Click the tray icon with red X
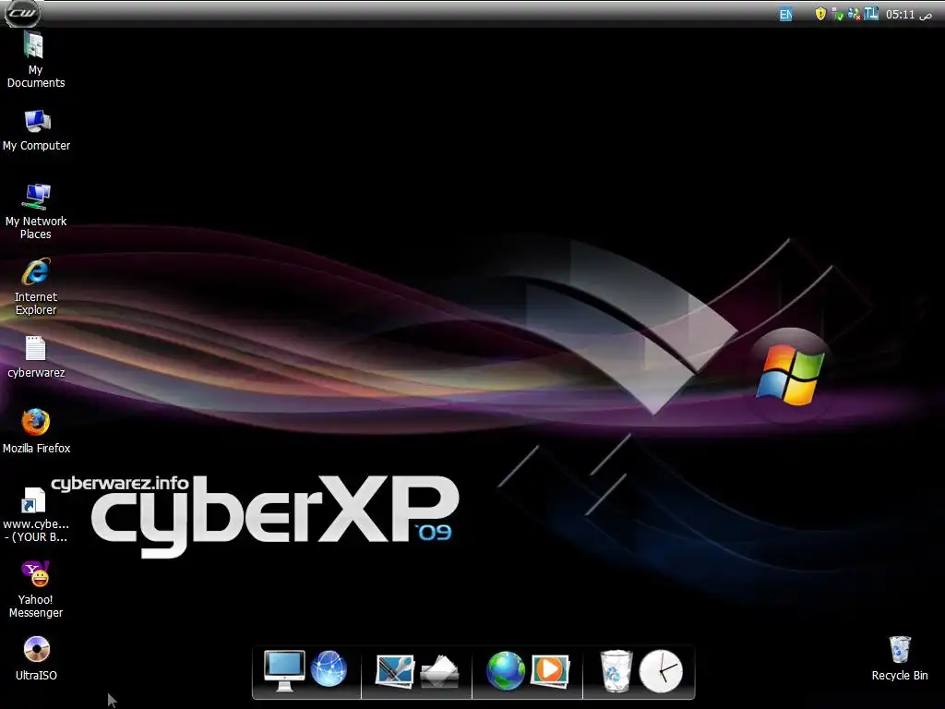Screen dimensions: 945x709 click(854, 14)
